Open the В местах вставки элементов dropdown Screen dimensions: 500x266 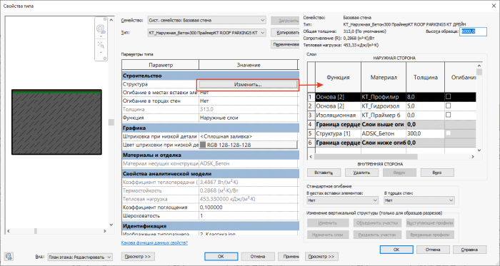(342, 200)
